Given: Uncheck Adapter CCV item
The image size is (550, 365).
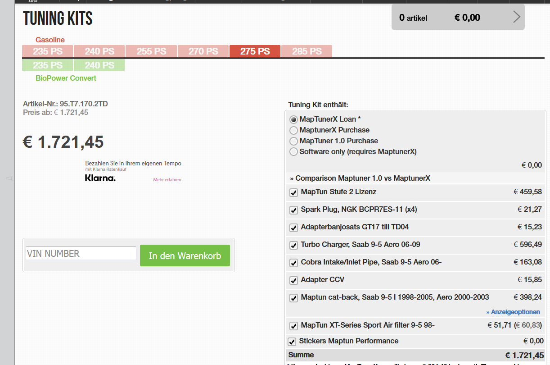Looking at the screenshot, I should click(x=294, y=280).
